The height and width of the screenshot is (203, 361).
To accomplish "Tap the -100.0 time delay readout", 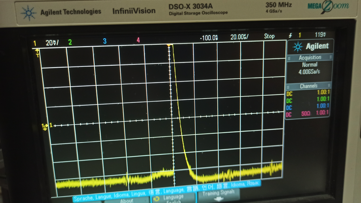I will pos(209,38).
